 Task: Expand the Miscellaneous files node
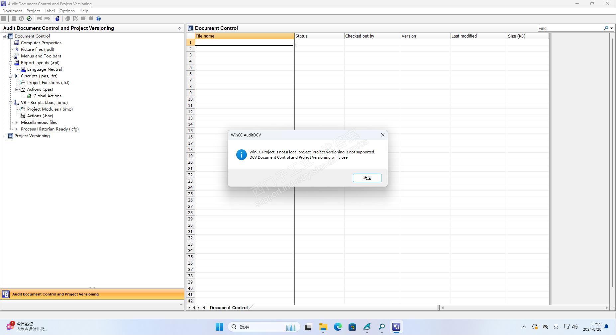[x=17, y=123]
